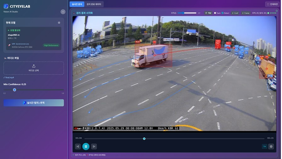
Task: Click the CITYEYELAB logo icon
Action: (x=6, y=6)
